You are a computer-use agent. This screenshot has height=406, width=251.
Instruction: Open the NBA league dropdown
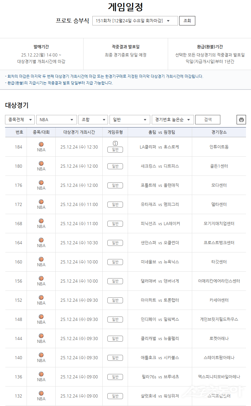click(x=56, y=120)
